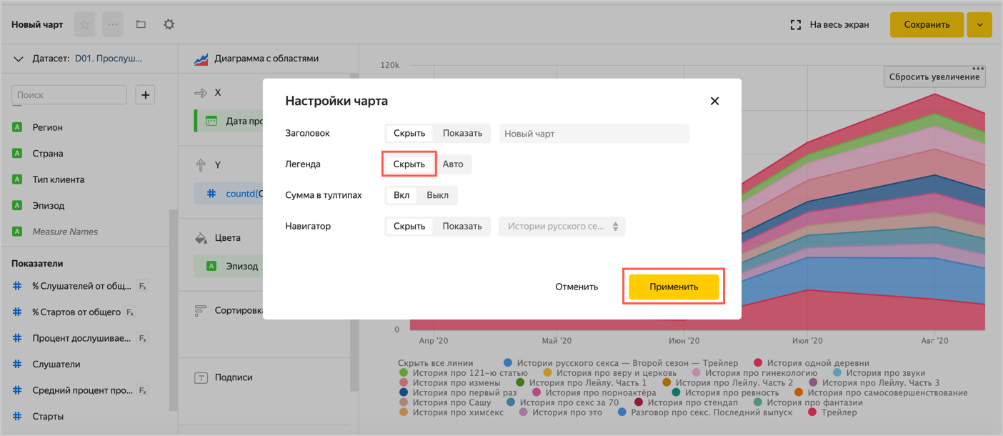Click "Отменить" to cancel settings
The width and height of the screenshot is (1003, 436).
coord(577,287)
